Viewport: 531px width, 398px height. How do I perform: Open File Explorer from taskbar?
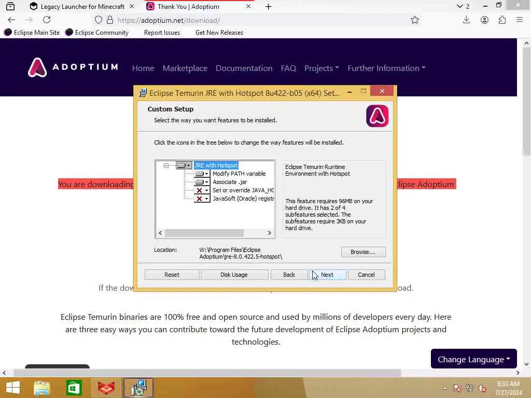pyautogui.click(x=41, y=388)
